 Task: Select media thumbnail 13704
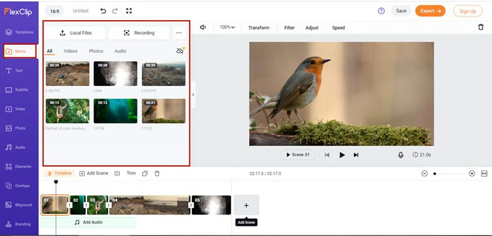(115, 111)
